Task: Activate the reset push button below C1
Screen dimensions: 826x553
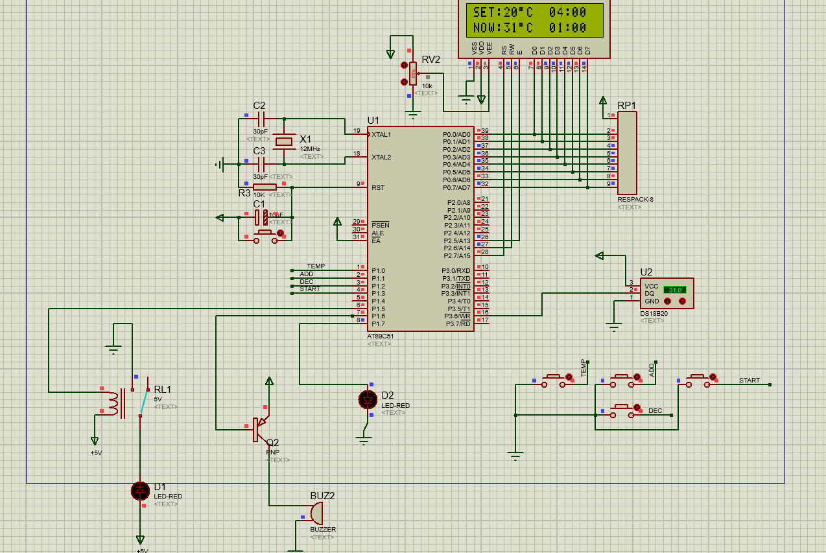Action: coord(280,232)
